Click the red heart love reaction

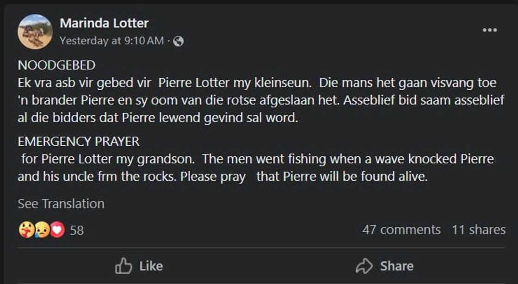point(57,230)
